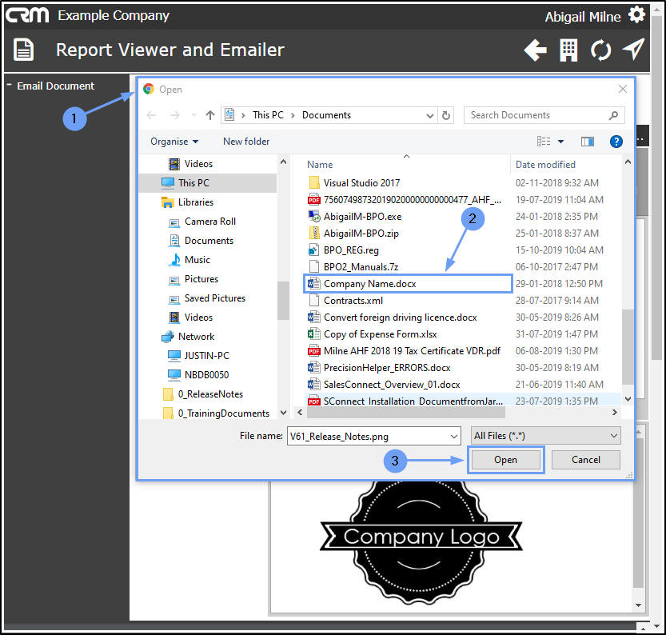Image resolution: width=666 pixels, height=635 pixels.
Task: Click the back arrow icon in header
Action: tap(535, 50)
